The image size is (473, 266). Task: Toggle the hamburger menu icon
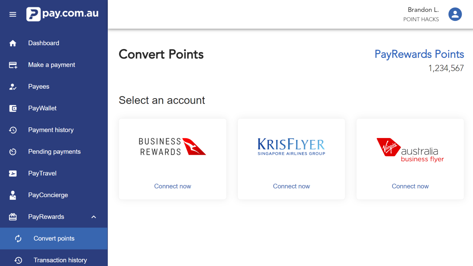[x=13, y=14]
